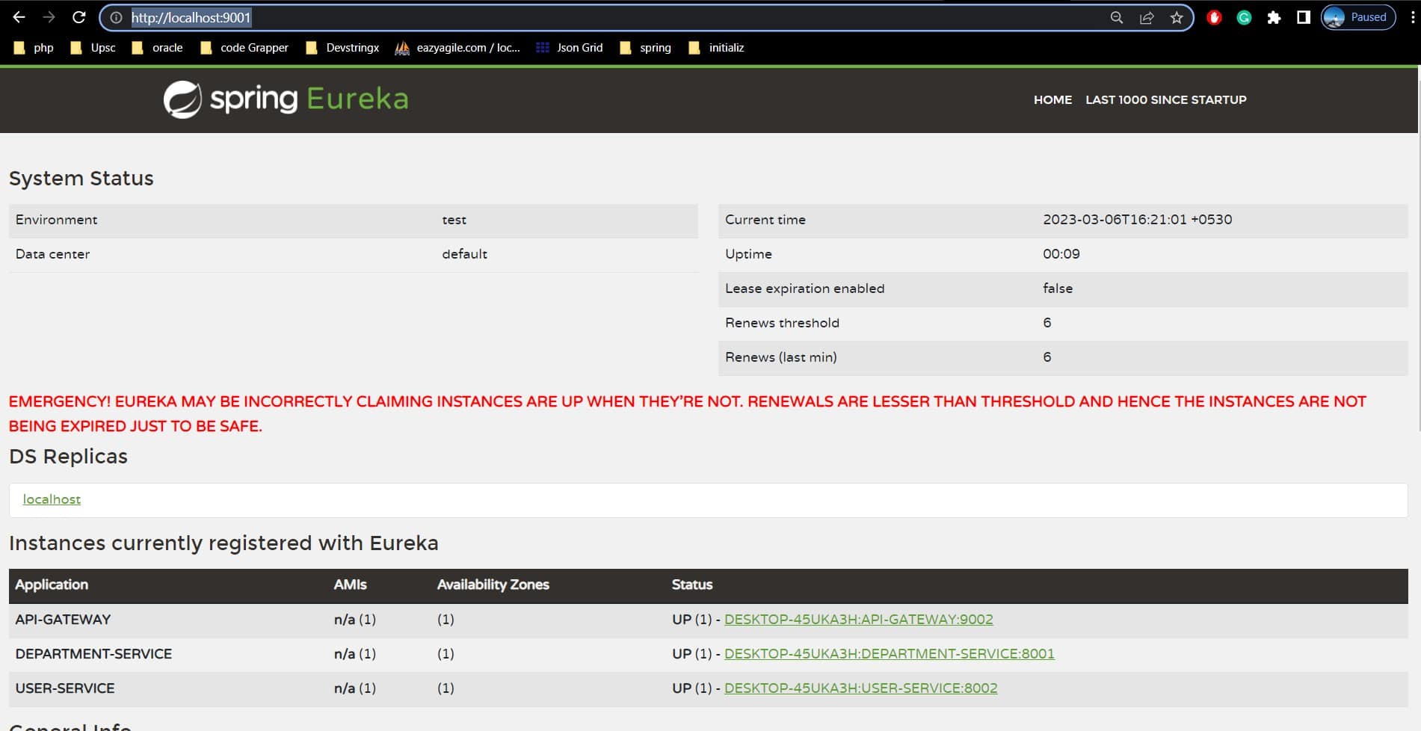The image size is (1421, 731).
Task: Select the DEPARTMENT-SERVICE application cell
Action: 93,654
